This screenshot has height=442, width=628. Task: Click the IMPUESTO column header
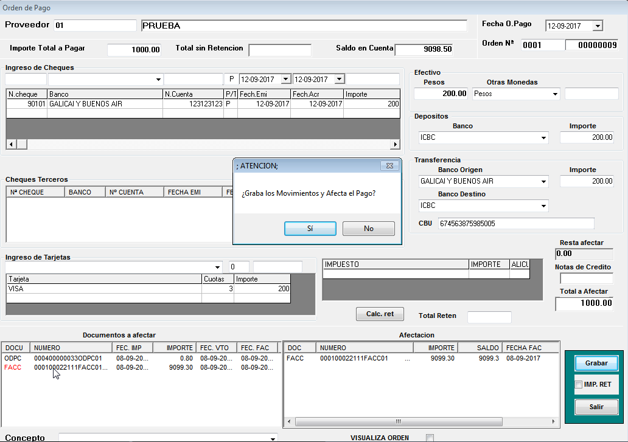396,264
